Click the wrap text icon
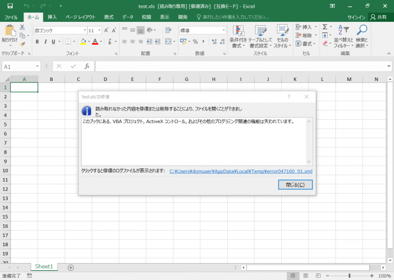 click(x=169, y=30)
